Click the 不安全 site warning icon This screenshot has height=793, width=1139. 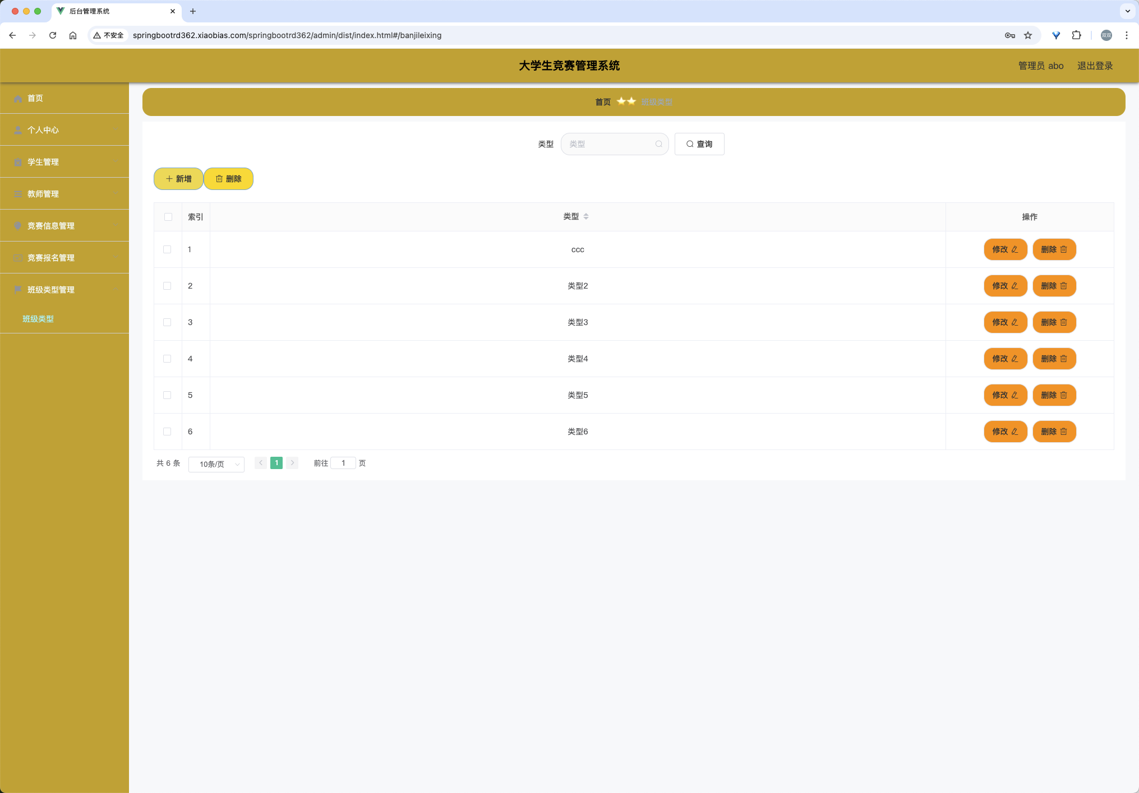[x=108, y=35]
